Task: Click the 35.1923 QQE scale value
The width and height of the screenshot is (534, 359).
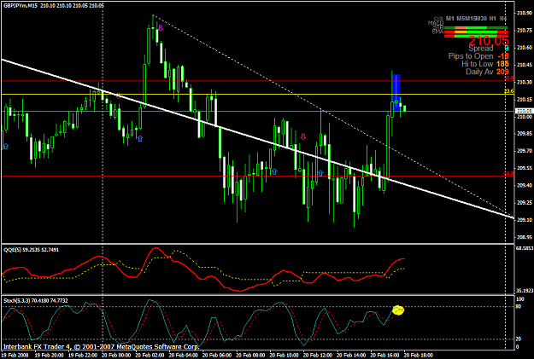Action: (x=525, y=291)
